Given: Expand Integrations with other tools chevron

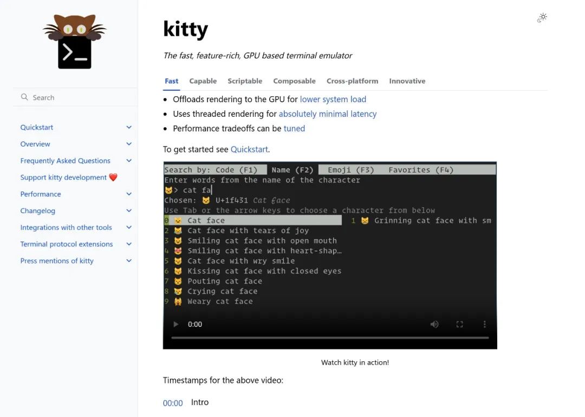Looking at the screenshot, I should [x=129, y=227].
